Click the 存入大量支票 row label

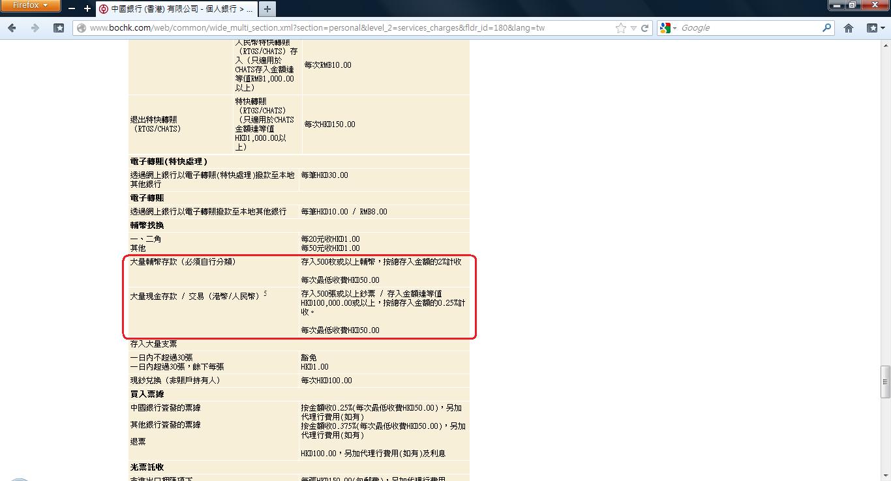[153, 343]
